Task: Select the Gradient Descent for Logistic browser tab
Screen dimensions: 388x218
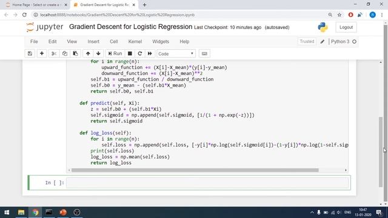Action: point(104,5)
